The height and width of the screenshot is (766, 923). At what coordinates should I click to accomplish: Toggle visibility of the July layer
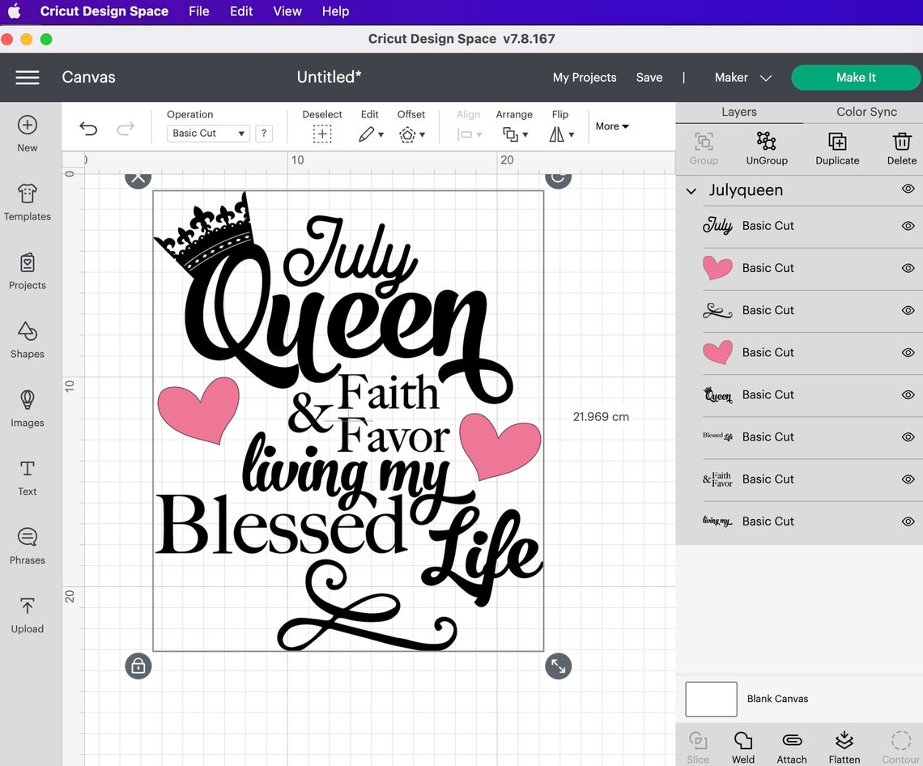908,227
